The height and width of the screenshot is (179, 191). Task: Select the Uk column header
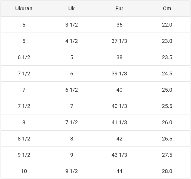(72, 8)
